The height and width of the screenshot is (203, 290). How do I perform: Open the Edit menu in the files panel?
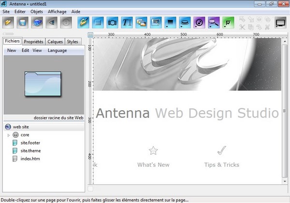[x=25, y=50]
